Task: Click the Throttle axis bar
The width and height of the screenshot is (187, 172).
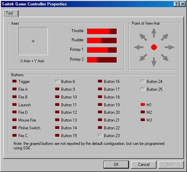Action: [x=102, y=31]
